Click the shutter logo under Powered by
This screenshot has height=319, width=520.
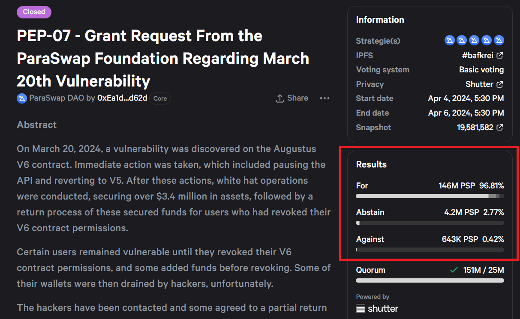pyautogui.click(x=377, y=308)
